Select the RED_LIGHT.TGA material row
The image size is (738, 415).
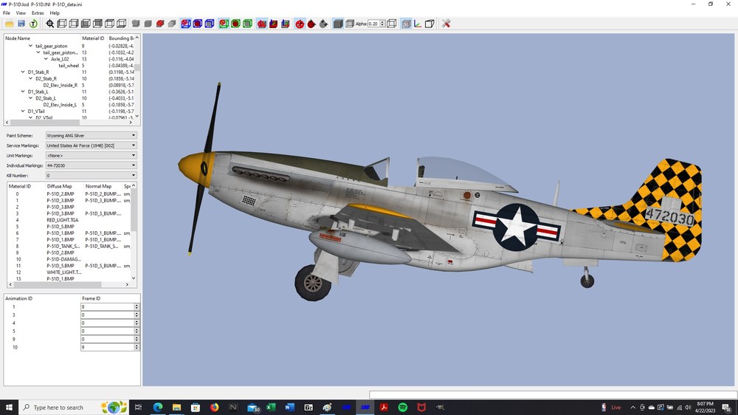(x=63, y=220)
